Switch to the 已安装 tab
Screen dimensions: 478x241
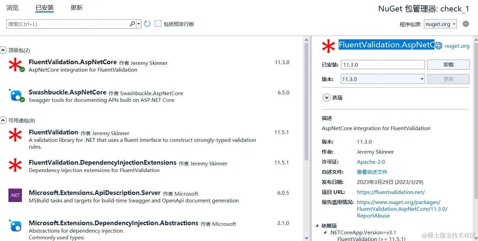(45, 8)
